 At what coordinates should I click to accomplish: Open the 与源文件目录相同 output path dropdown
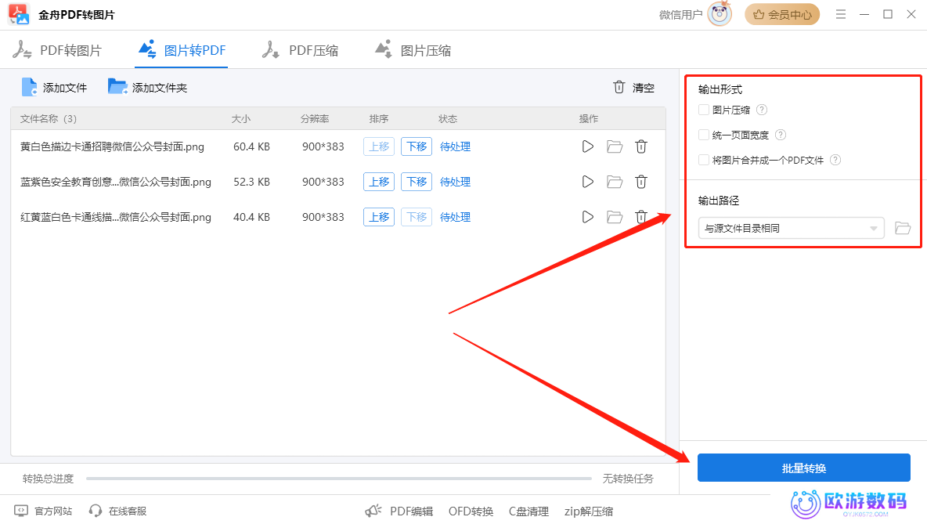[791, 228]
